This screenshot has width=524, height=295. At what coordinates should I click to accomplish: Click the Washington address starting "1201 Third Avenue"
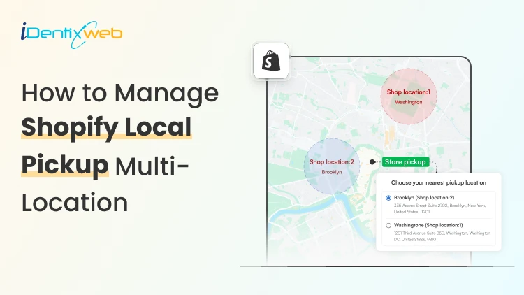point(442,236)
